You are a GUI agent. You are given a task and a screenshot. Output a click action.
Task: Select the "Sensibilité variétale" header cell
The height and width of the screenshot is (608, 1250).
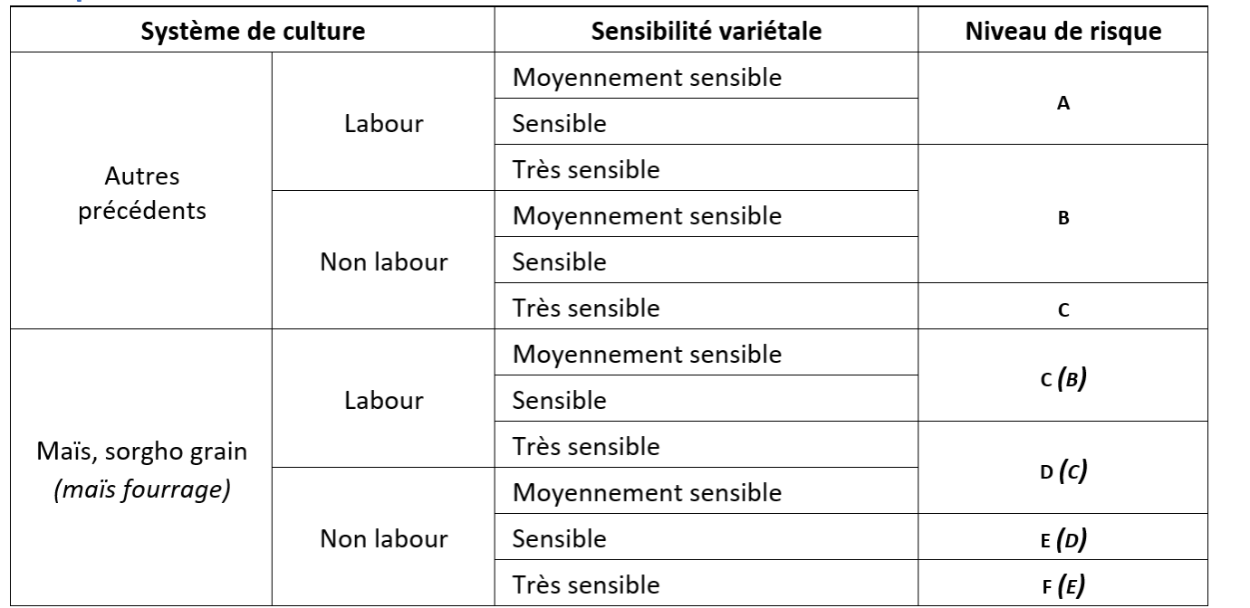706,30
